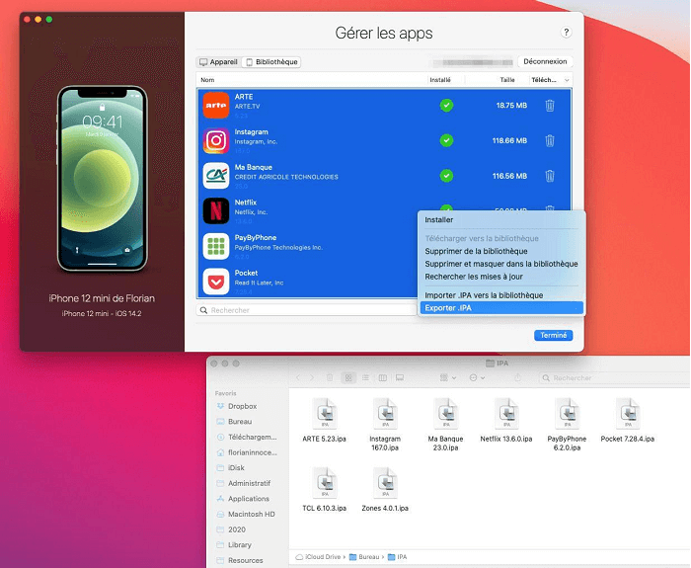Focus the Rechercher field in apps window

306,310
